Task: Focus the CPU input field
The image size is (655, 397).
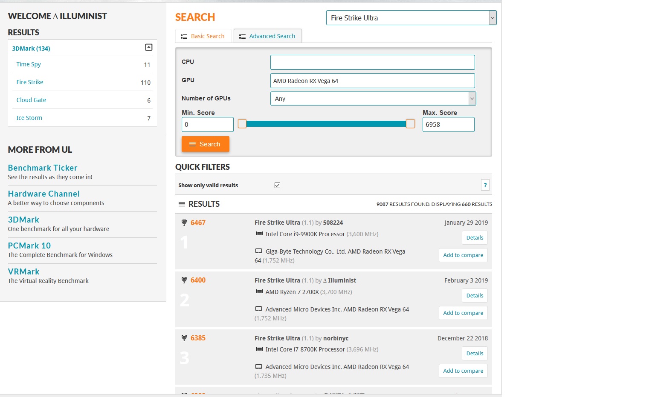Action: pos(372,62)
